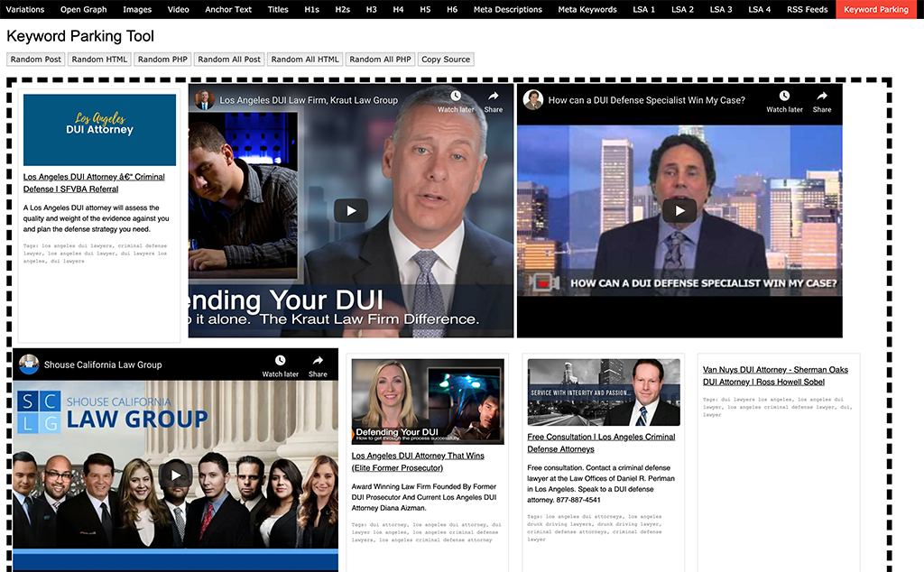
Task: Select the LSA 3 tab
Action: pyautogui.click(x=721, y=9)
